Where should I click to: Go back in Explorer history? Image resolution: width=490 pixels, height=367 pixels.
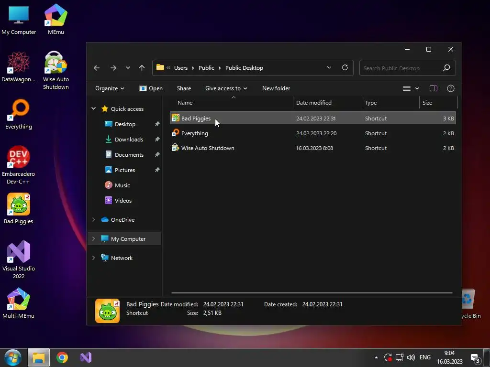[97, 68]
